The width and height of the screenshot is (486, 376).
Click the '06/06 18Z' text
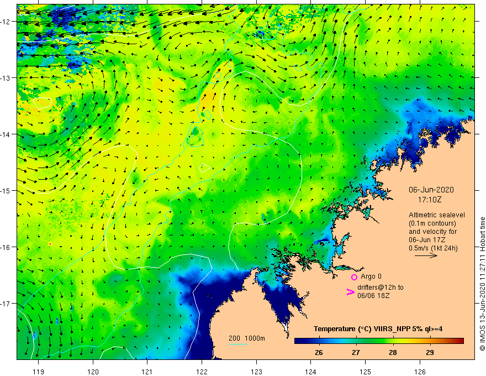click(373, 296)
